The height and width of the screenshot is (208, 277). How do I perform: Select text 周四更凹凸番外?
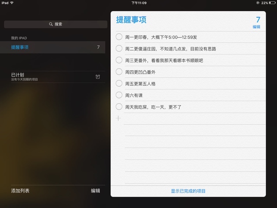[x=140, y=72]
